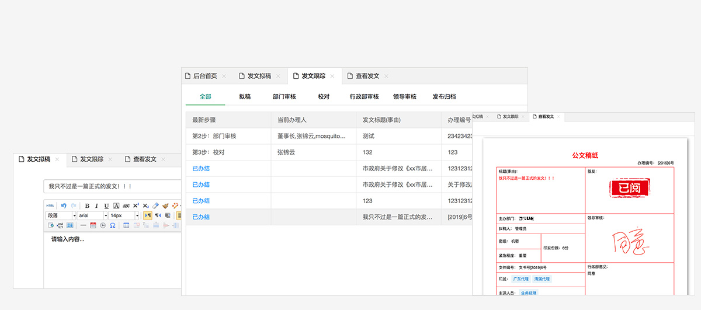The width and height of the screenshot is (701, 310).
Task: Clear formatting with the eraser icon
Action: 155,205
